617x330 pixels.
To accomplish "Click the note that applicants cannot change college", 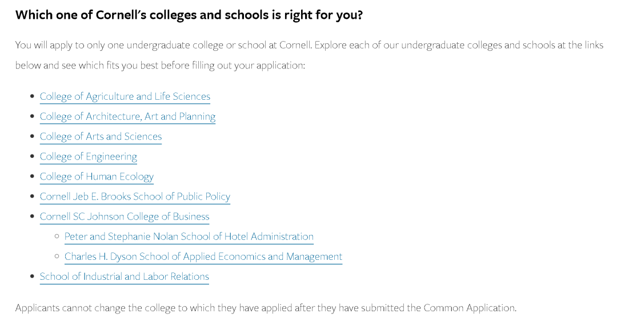I will 266,308.
